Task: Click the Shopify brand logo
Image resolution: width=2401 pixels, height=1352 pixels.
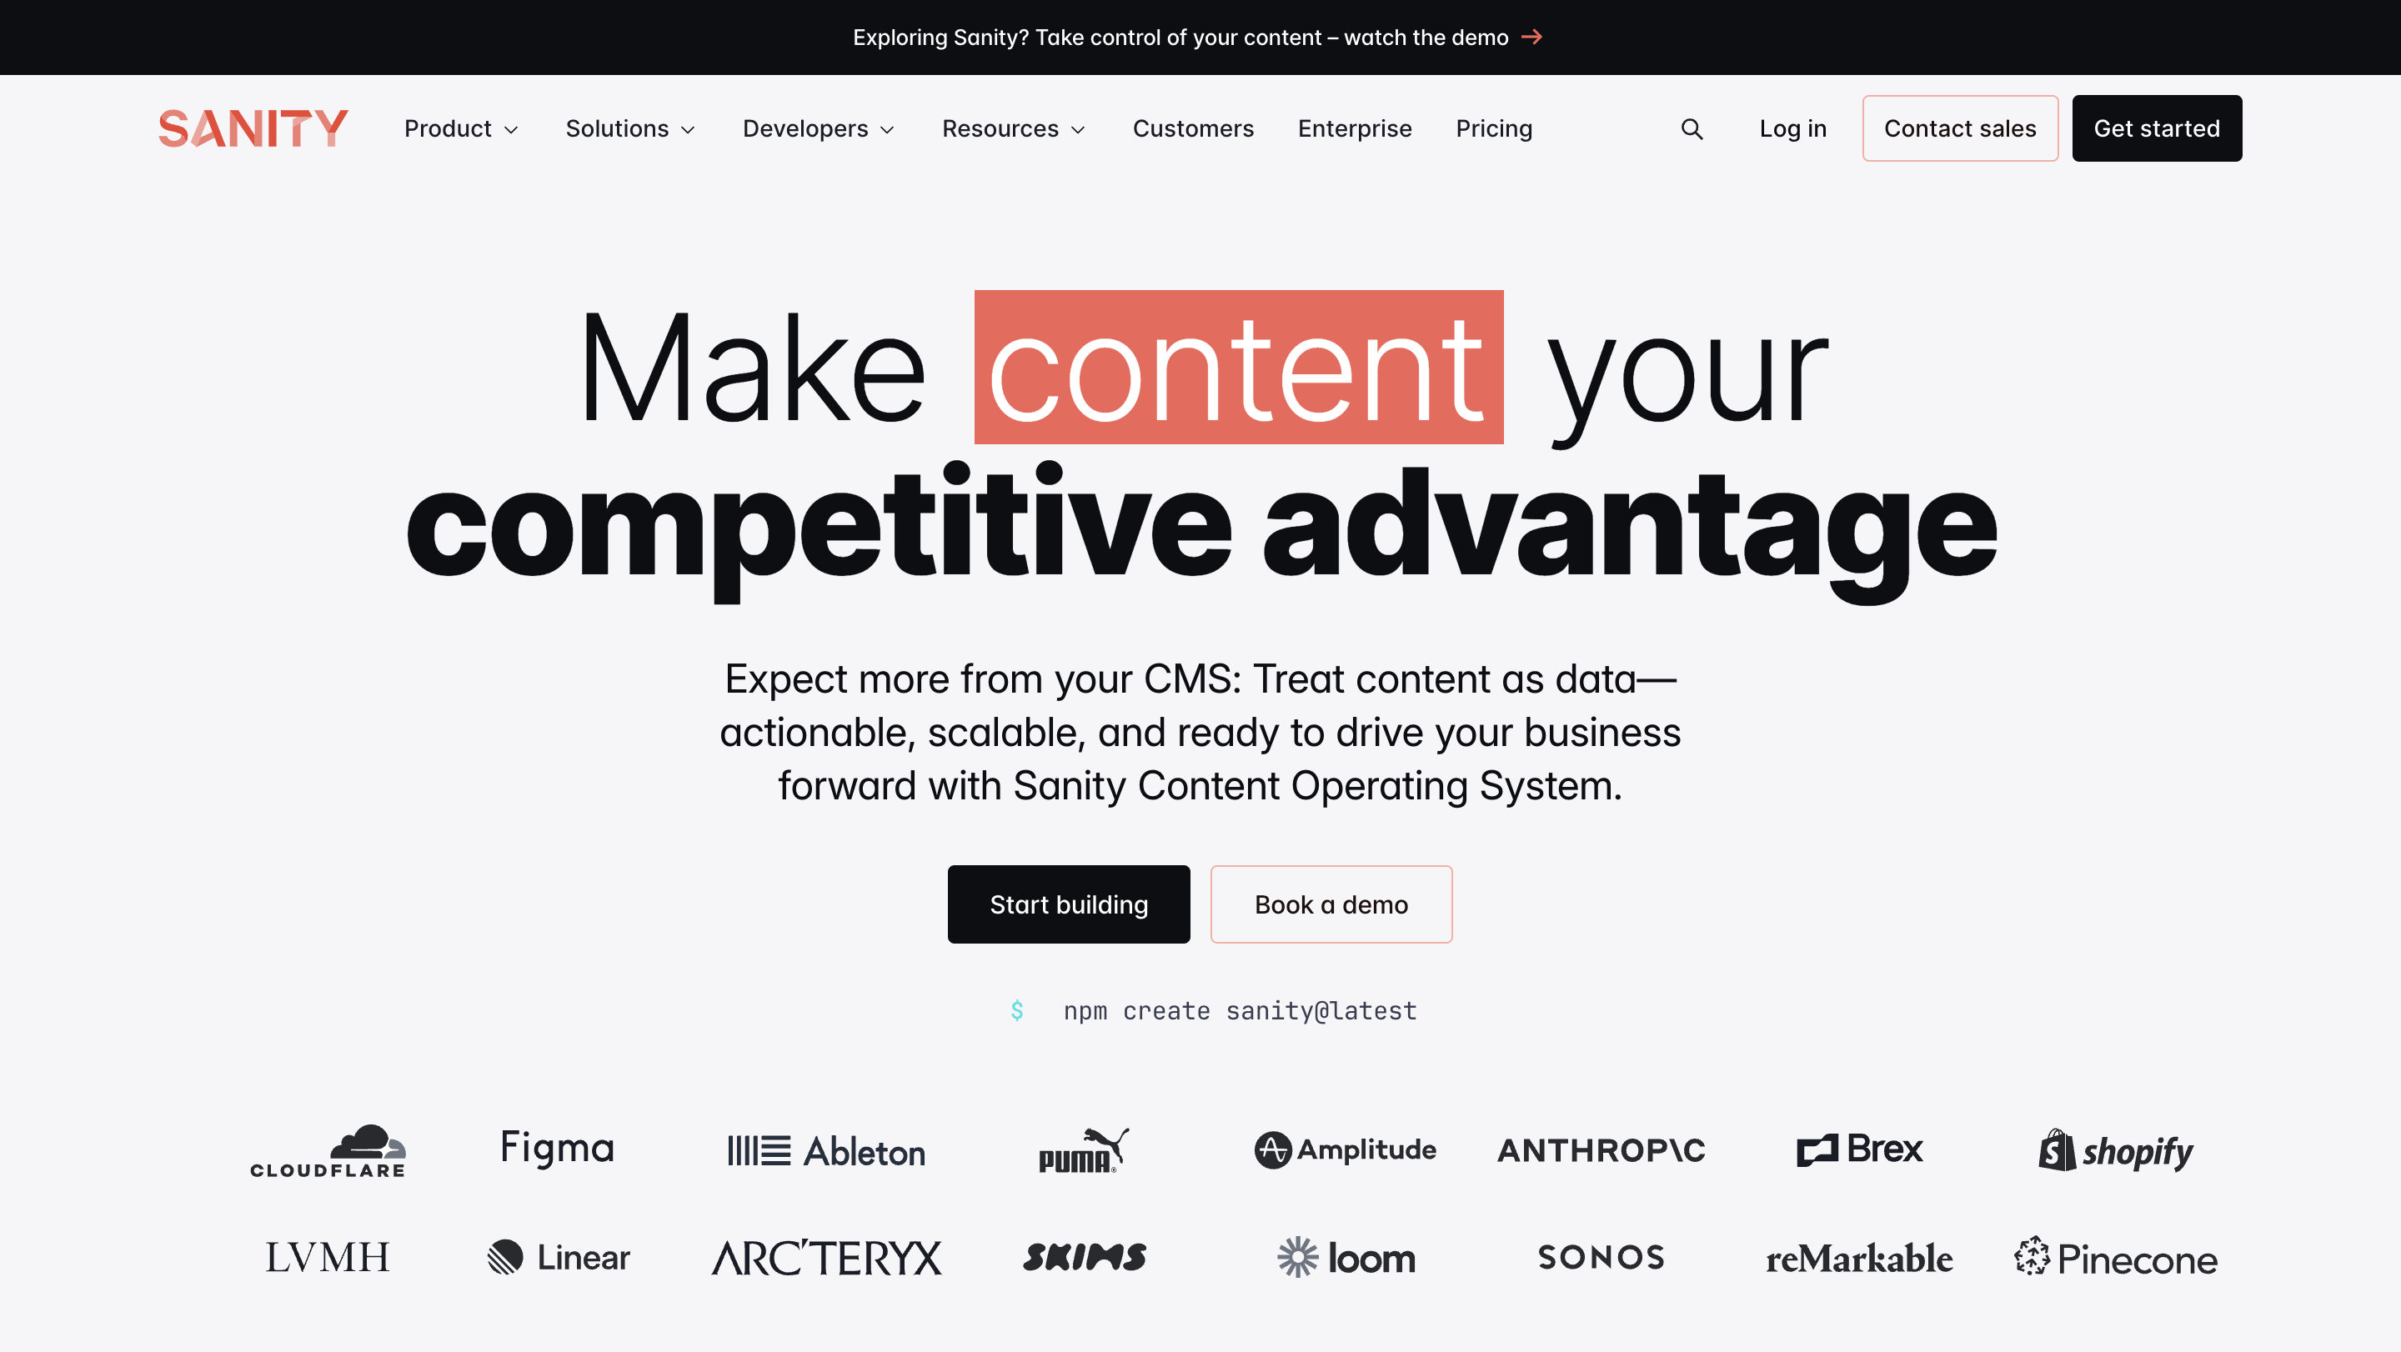Action: point(2114,1149)
